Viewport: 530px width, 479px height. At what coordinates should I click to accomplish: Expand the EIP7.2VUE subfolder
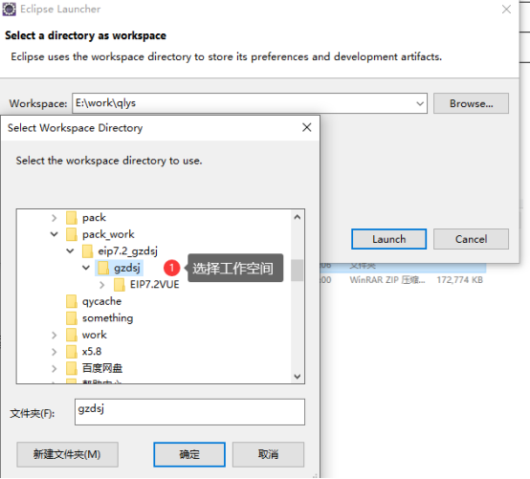click(102, 285)
